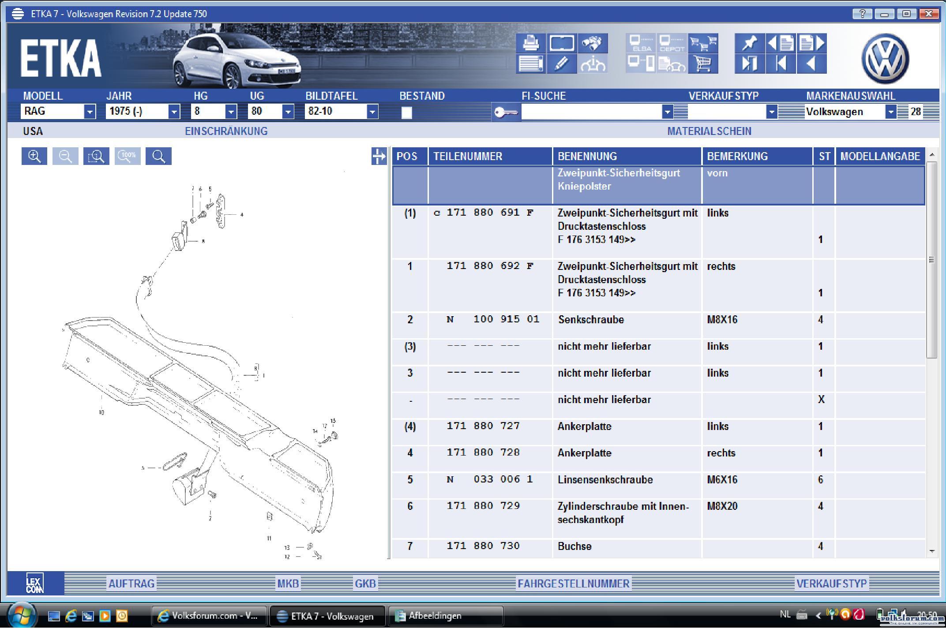Open the ELSA link icon
The width and height of the screenshot is (946, 628).
(641, 43)
